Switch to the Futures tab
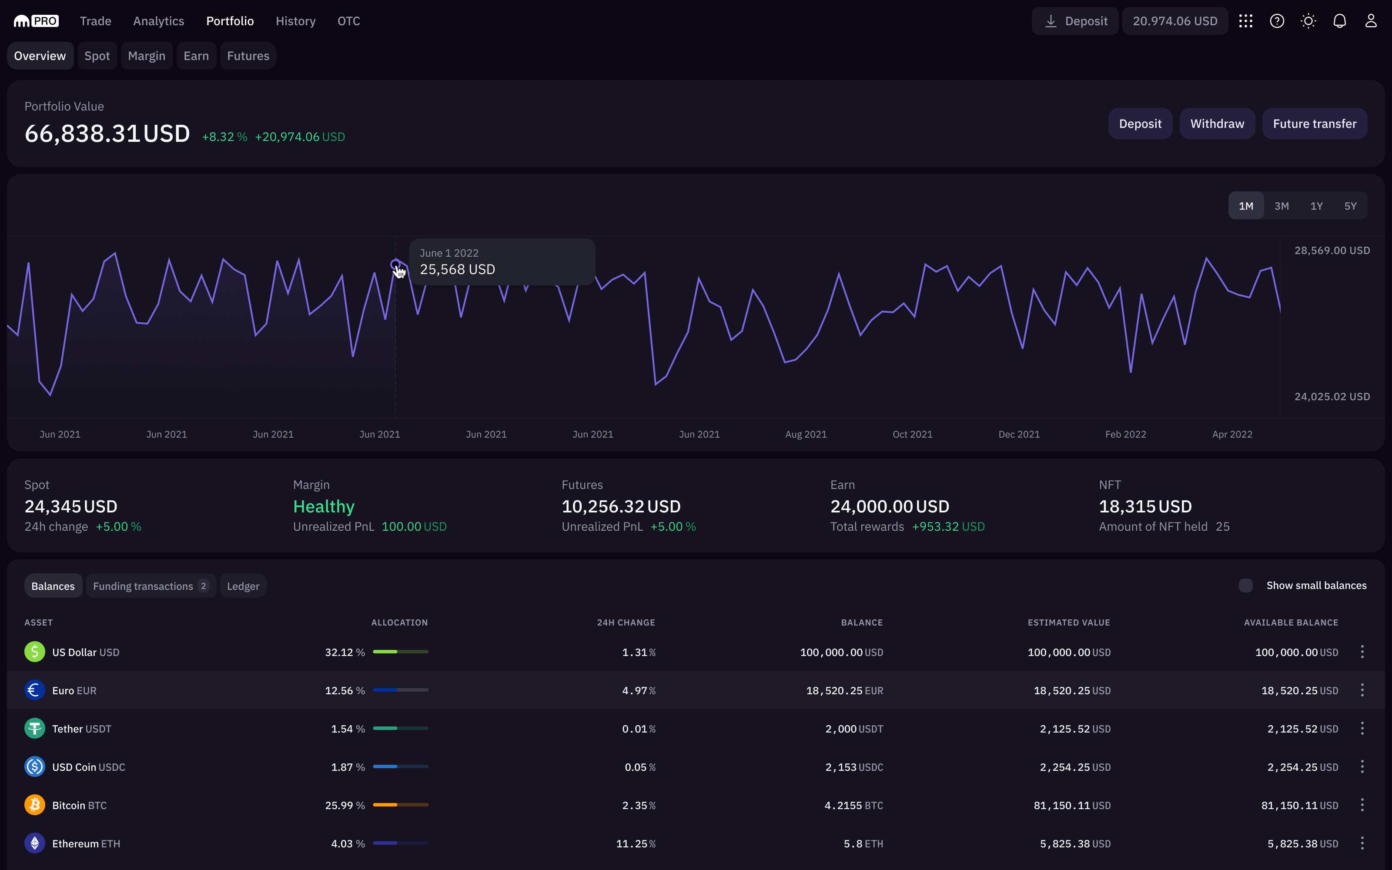Viewport: 1392px width, 870px height. [x=248, y=56]
